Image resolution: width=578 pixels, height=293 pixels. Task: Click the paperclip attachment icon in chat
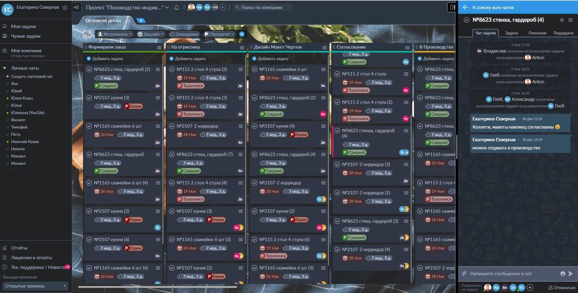click(x=464, y=273)
